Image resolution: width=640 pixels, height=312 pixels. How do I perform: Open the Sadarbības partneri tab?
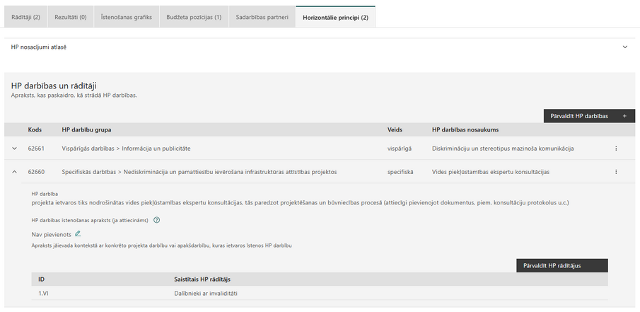pyautogui.click(x=262, y=17)
